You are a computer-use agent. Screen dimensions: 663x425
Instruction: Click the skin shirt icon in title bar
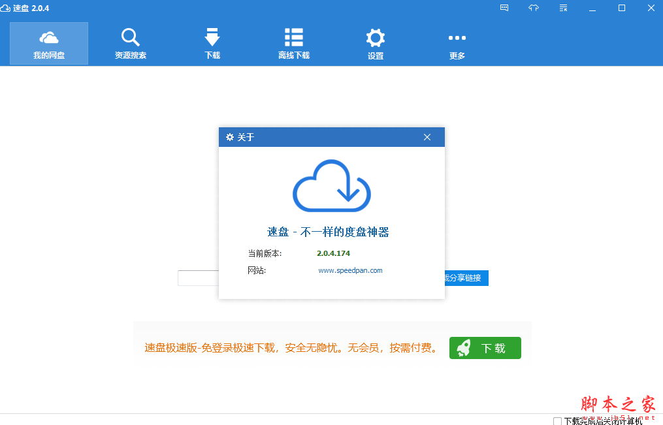point(534,8)
